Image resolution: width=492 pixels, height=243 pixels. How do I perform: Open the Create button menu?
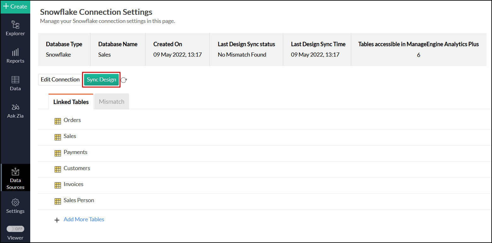(x=15, y=7)
